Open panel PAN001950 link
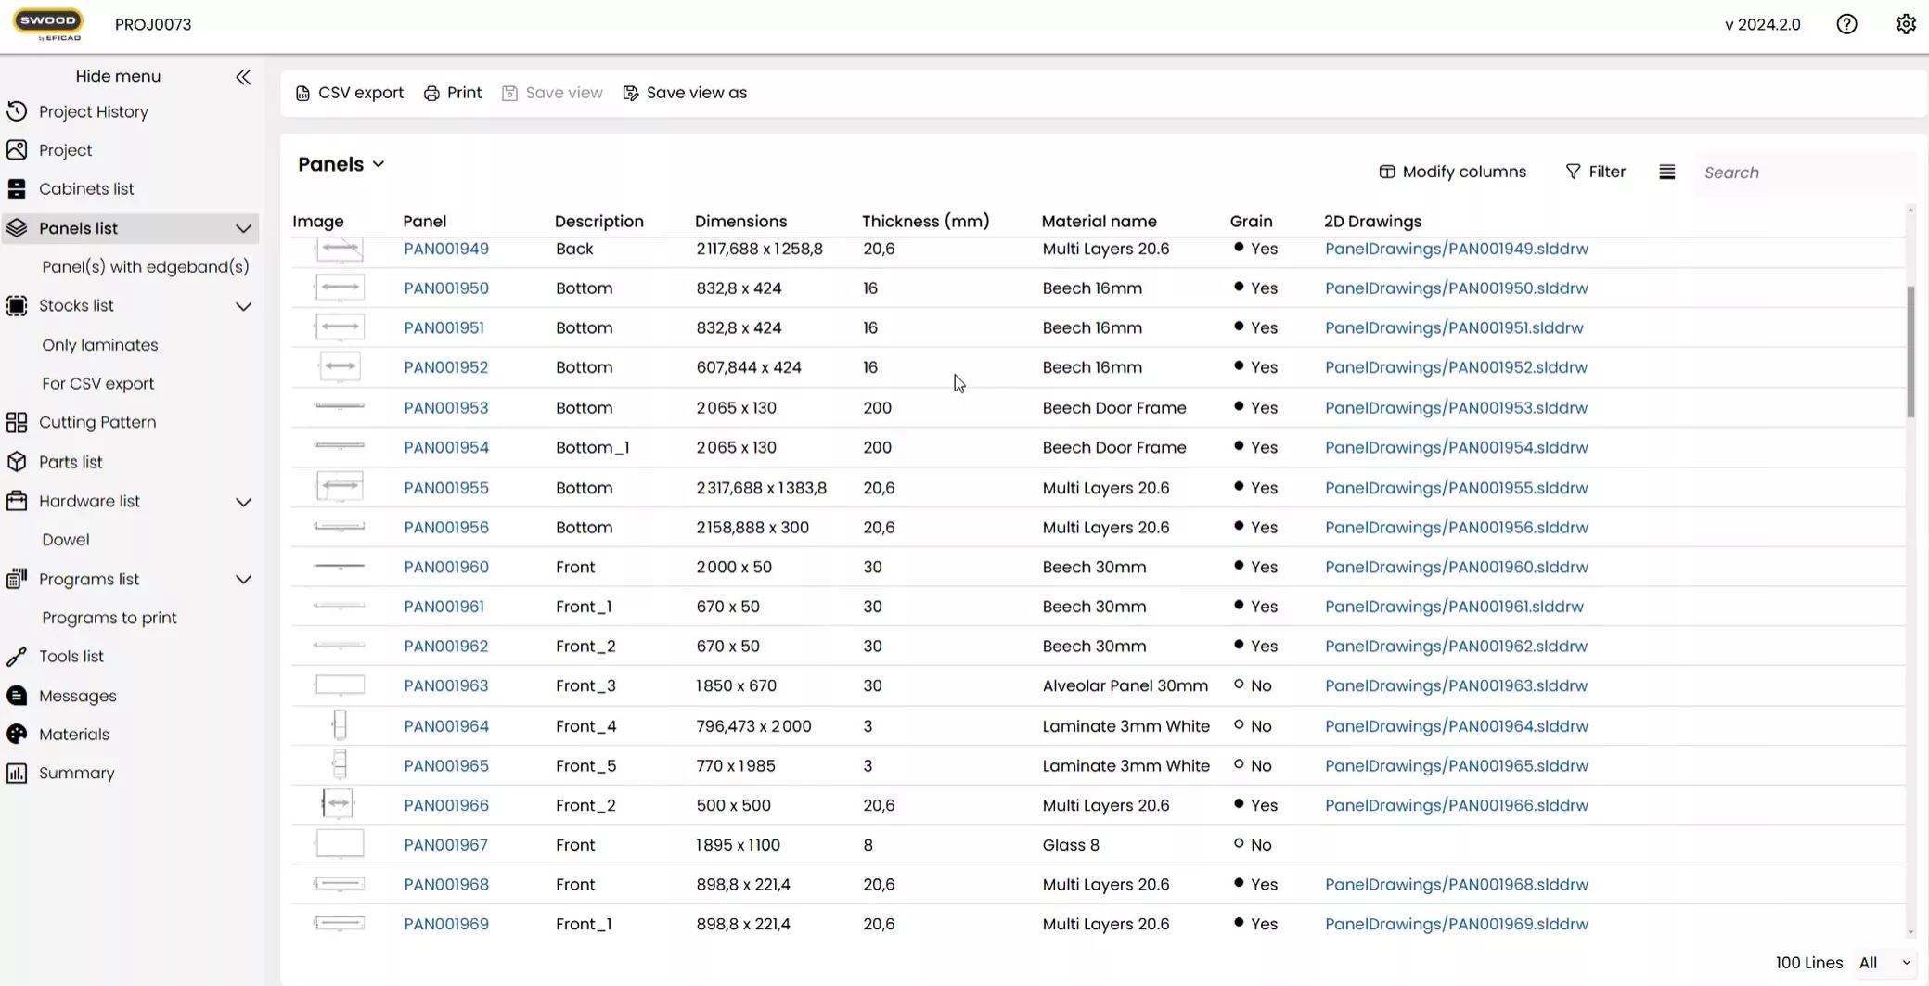The width and height of the screenshot is (1929, 986). click(446, 288)
